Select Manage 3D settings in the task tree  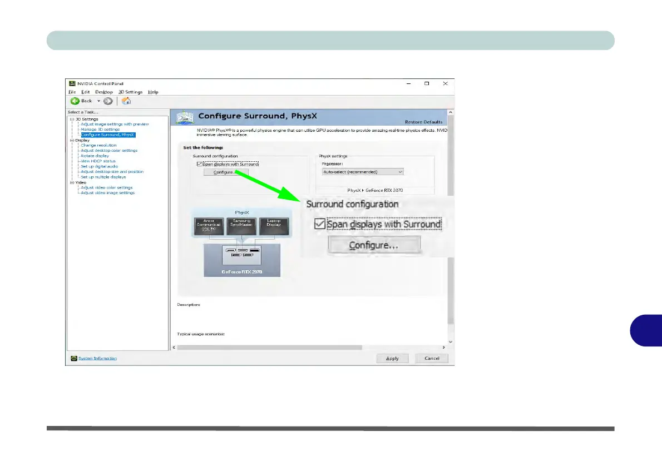[100, 130]
